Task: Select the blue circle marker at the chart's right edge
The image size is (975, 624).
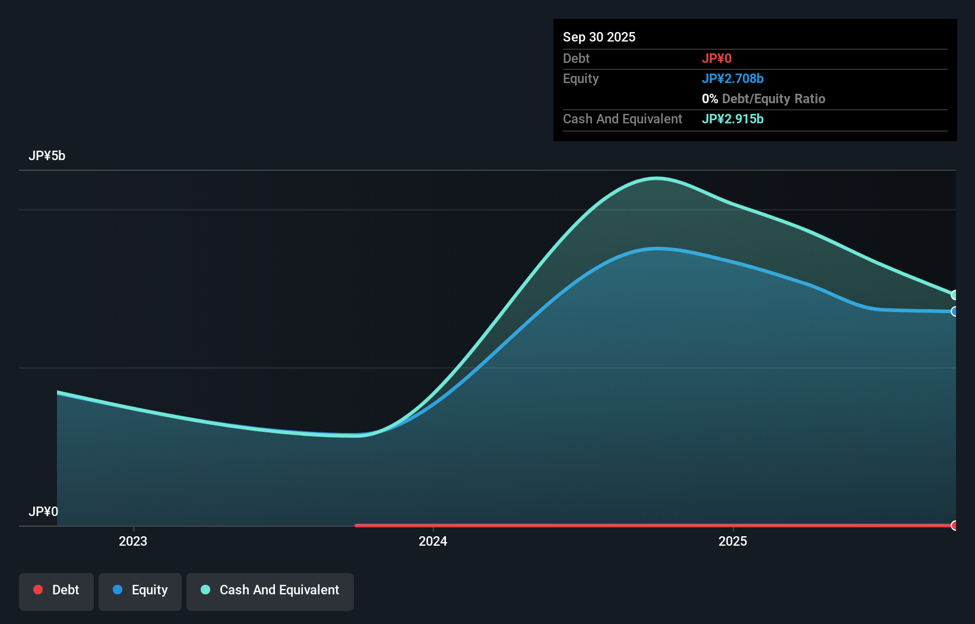Action: [x=955, y=311]
